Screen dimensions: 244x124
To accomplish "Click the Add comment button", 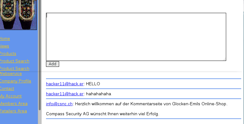I will click(x=53, y=64).
